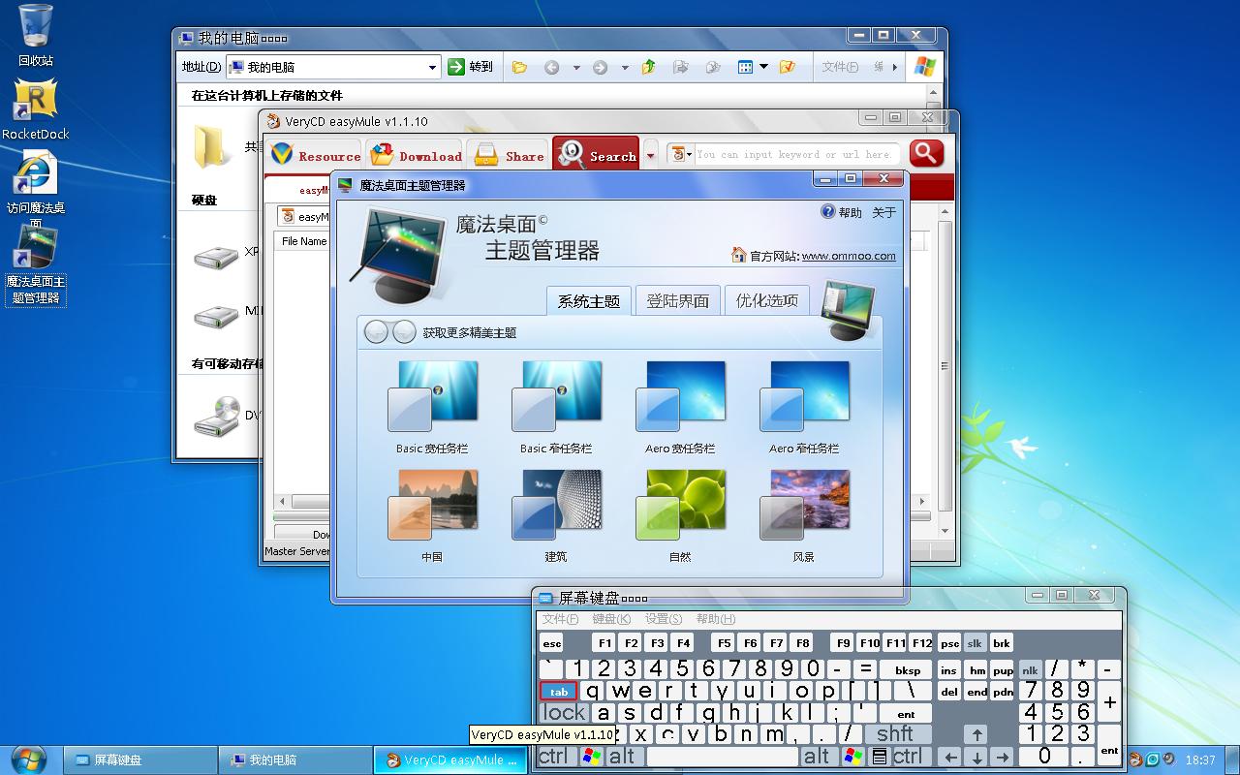The width and height of the screenshot is (1240, 775).
Task: Click the Back arrow in My Computer toolbar
Action: pyautogui.click(x=551, y=67)
